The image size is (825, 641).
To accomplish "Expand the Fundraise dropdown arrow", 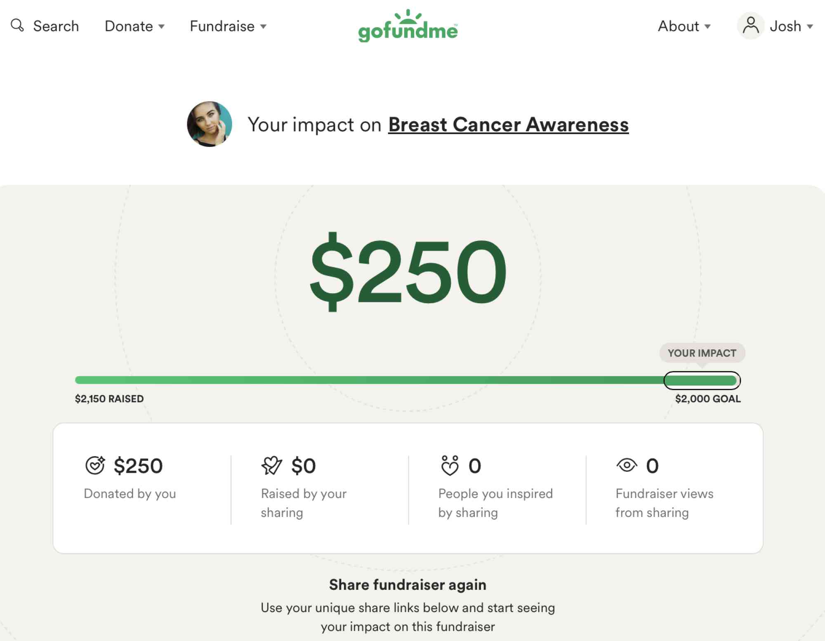I will (263, 26).
